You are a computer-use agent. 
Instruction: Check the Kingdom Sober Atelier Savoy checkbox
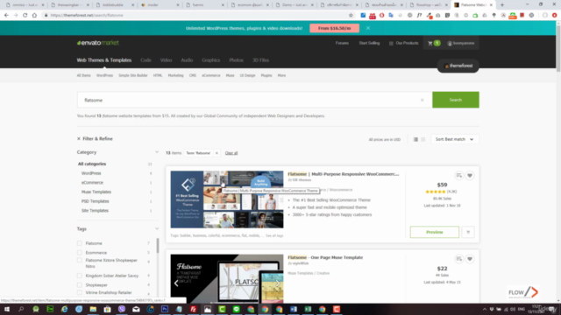coord(80,276)
